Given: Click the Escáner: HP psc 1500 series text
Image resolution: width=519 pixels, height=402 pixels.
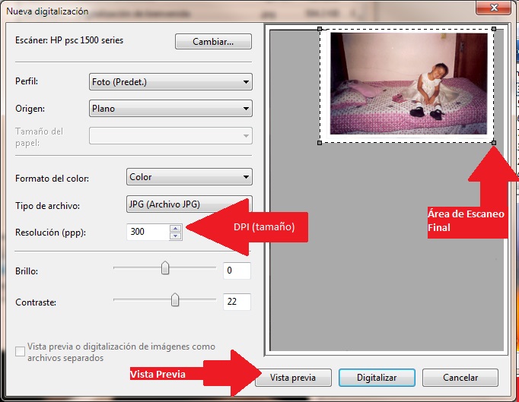Looking at the screenshot, I should [x=69, y=40].
